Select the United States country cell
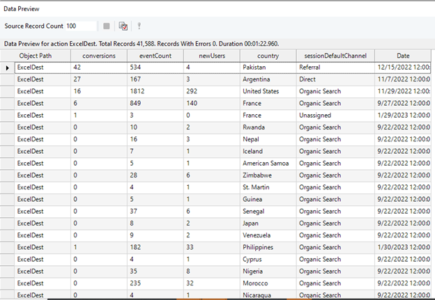The height and width of the screenshot is (300, 435). 268,91
